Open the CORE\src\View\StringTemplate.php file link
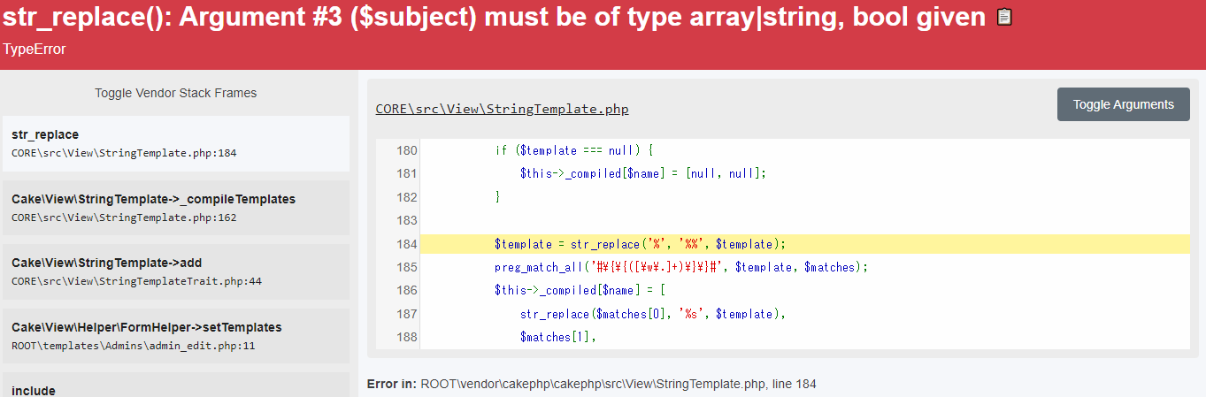 (x=502, y=109)
